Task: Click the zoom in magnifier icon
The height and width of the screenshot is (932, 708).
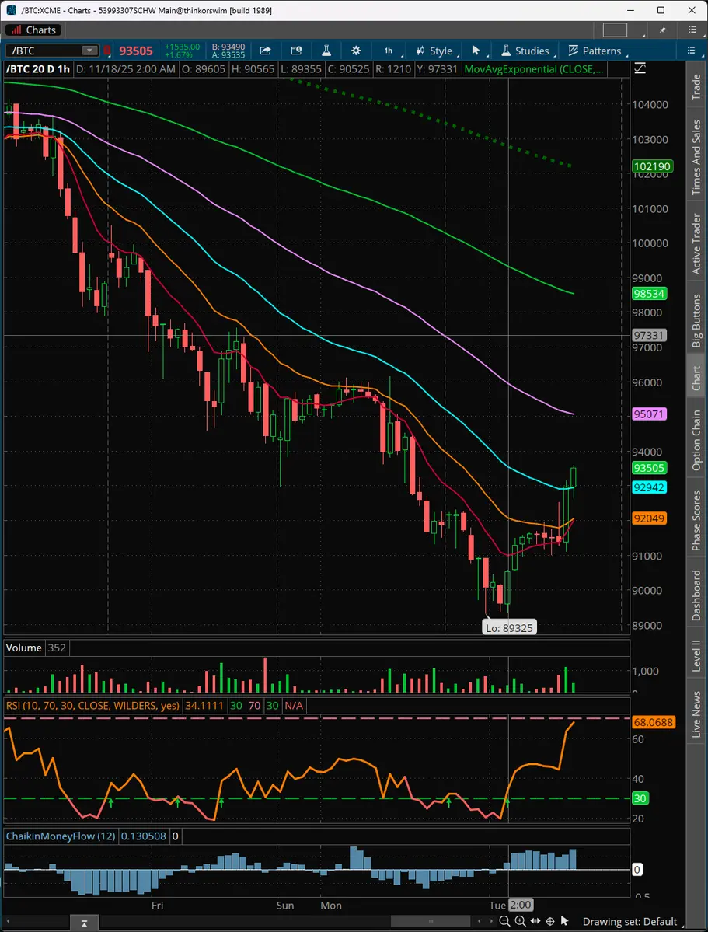Action: click(x=520, y=921)
